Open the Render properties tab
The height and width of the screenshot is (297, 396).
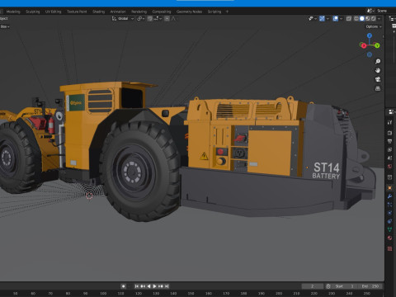coord(389,133)
